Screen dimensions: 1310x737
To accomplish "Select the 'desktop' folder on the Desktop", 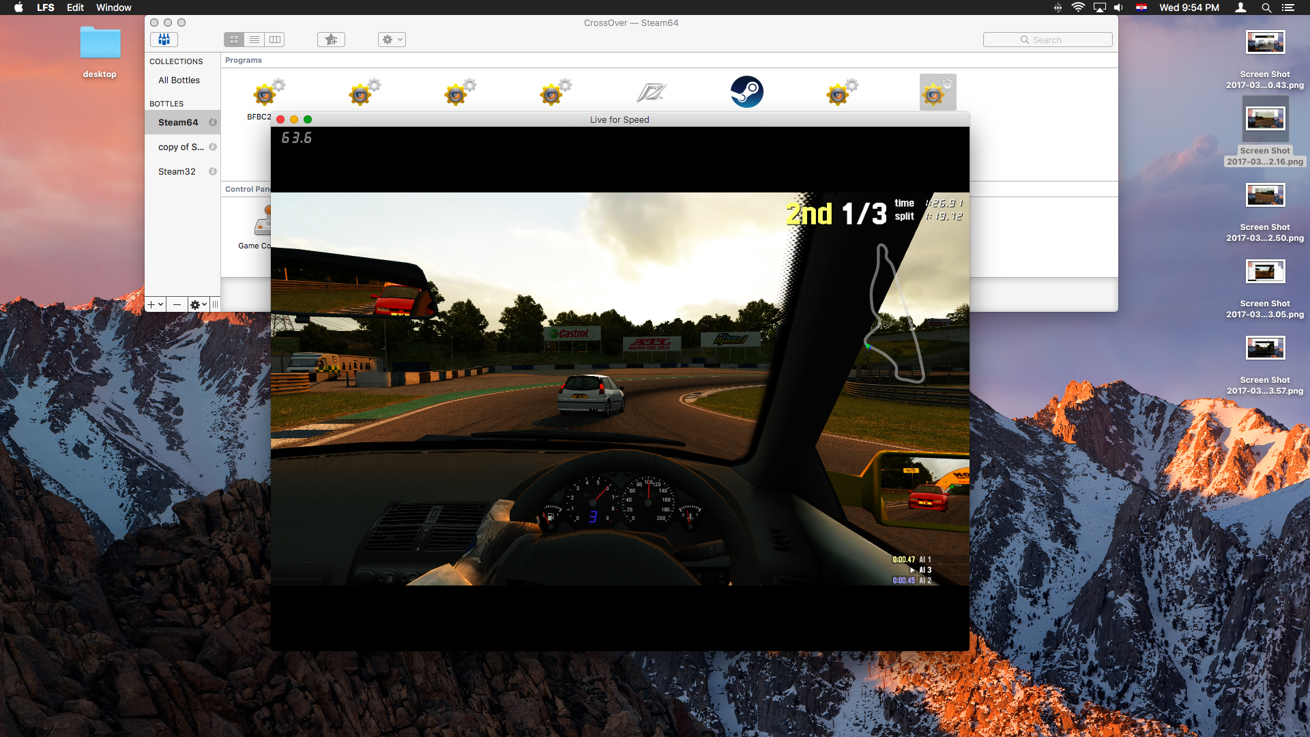I will pos(100,43).
